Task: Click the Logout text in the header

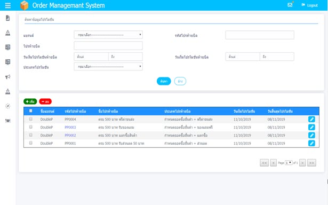Action: click(x=313, y=5)
